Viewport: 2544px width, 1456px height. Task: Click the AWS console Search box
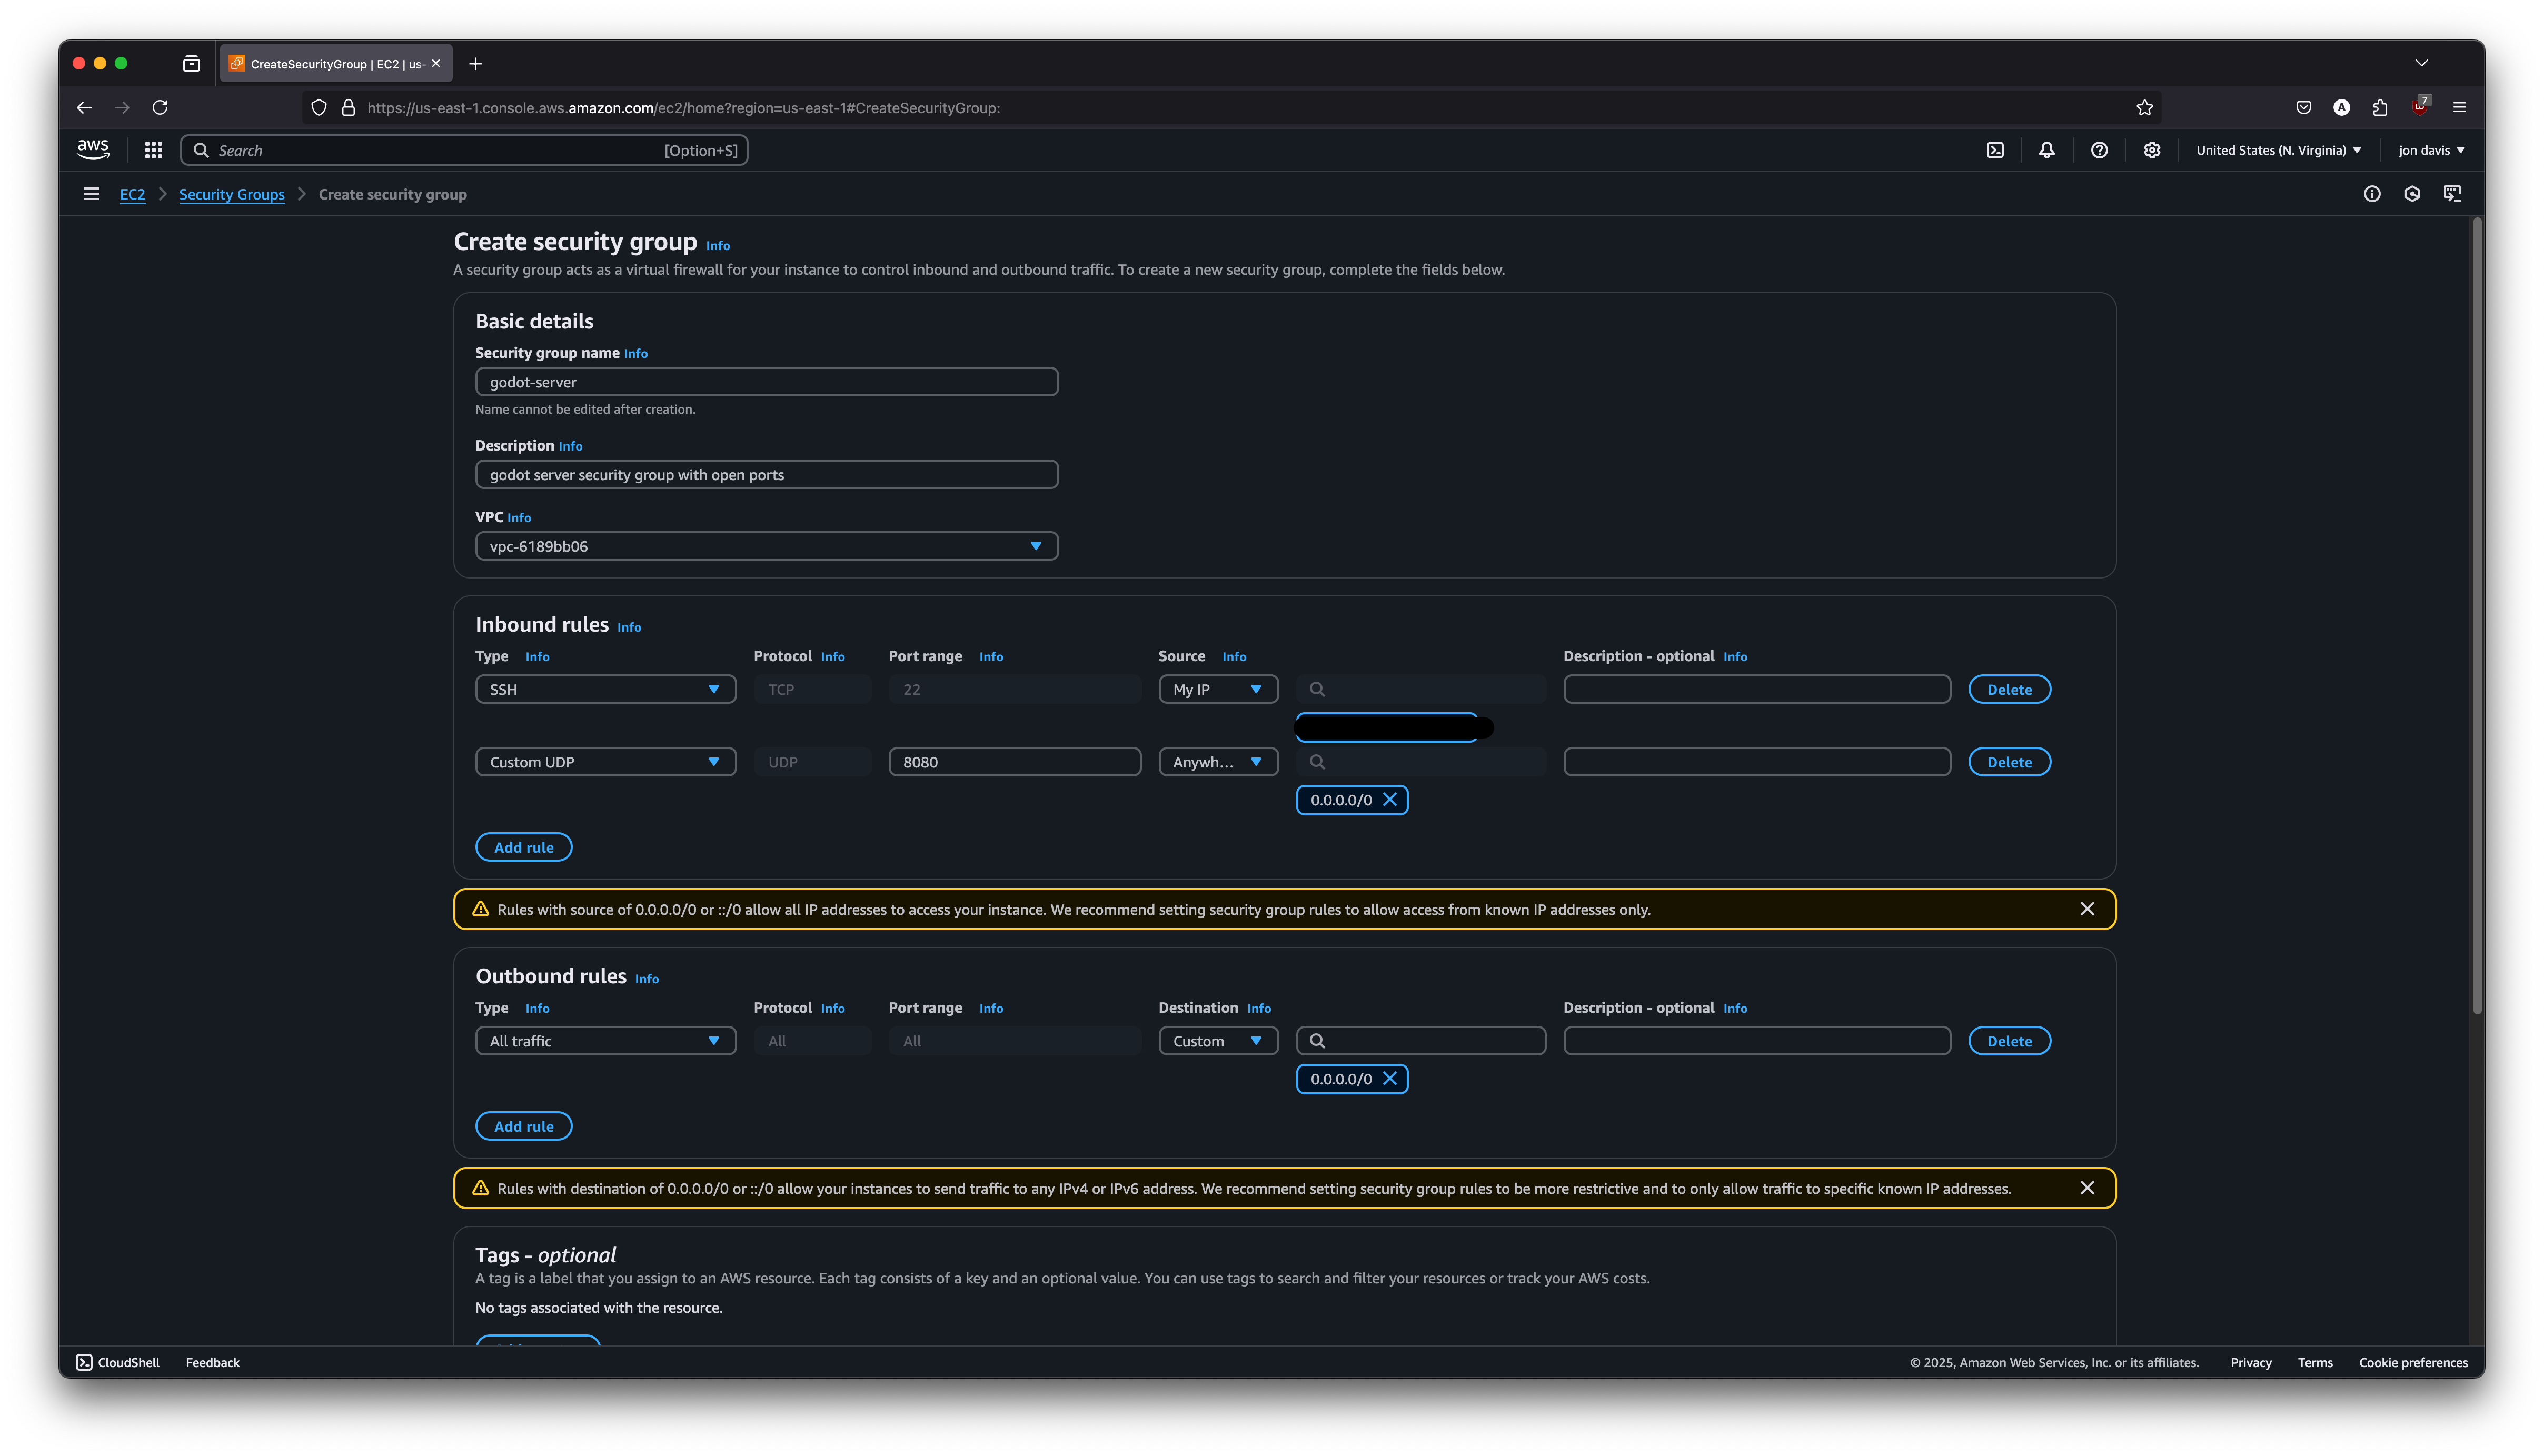464,150
